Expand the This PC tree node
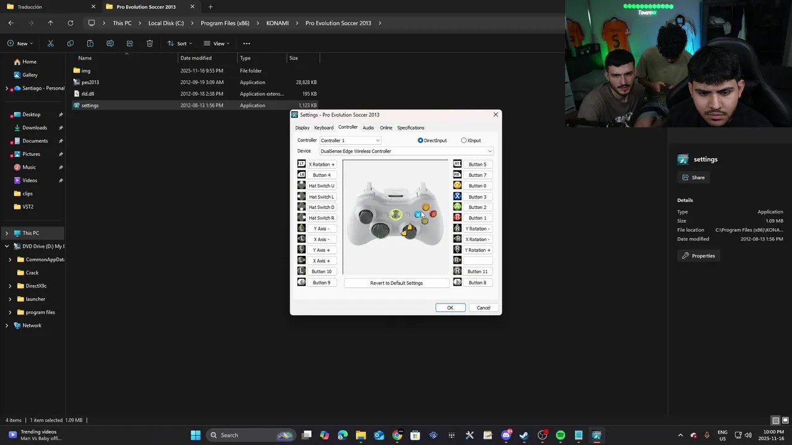The height and width of the screenshot is (445, 792). pyautogui.click(x=7, y=233)
